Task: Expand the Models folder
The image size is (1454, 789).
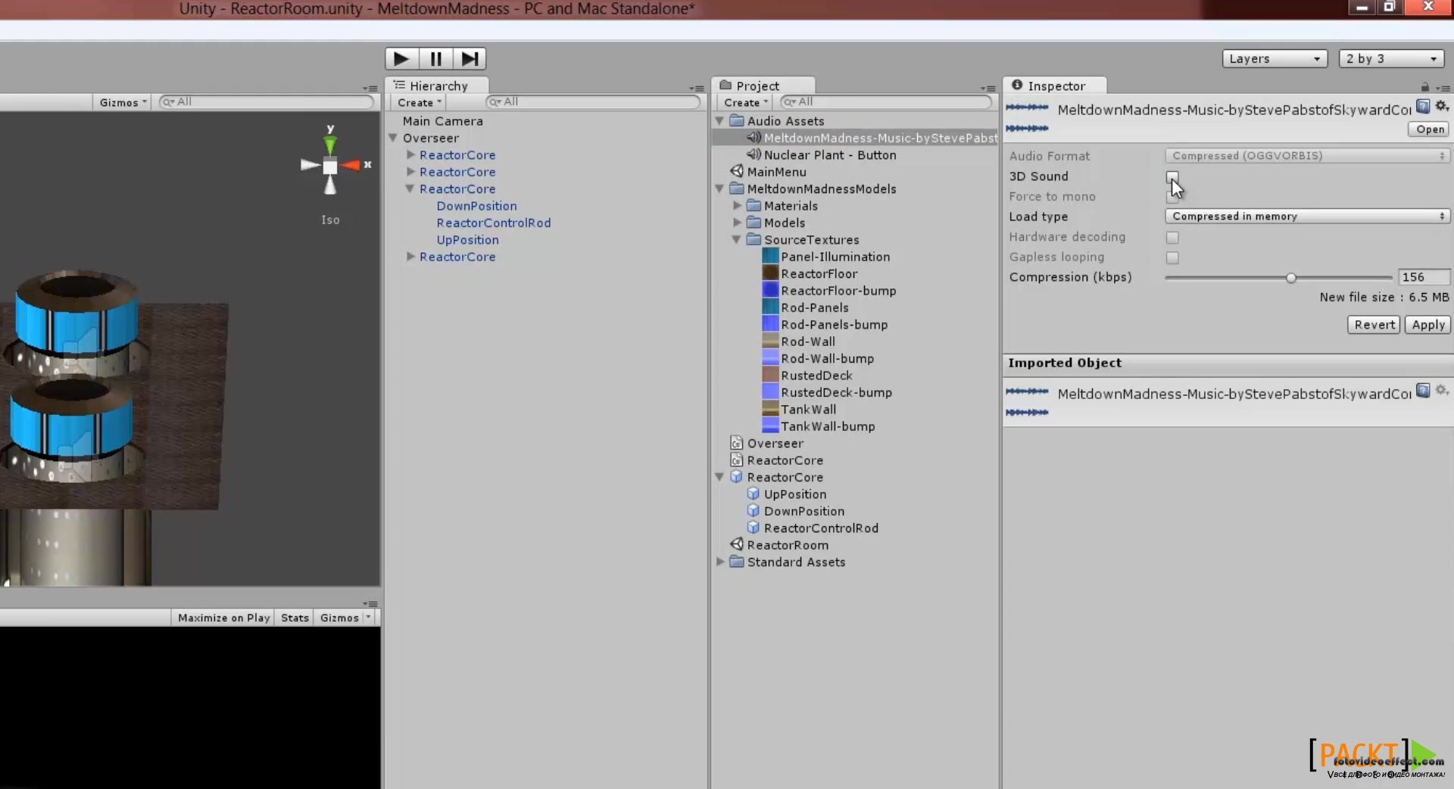Action: click(x=737, y=223)
